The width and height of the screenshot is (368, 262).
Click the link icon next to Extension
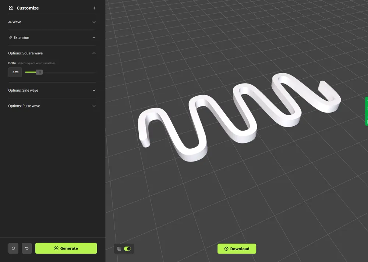(x=10, y=37)
